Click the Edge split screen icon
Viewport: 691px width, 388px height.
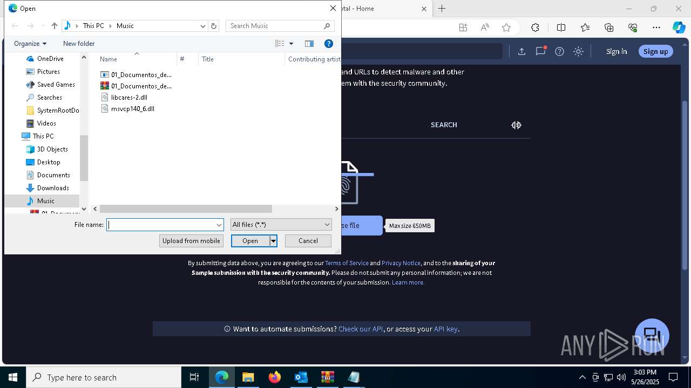561,28
